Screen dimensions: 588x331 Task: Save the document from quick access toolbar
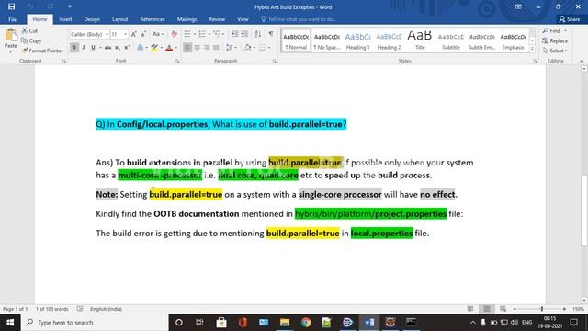(x=12, y=6)
